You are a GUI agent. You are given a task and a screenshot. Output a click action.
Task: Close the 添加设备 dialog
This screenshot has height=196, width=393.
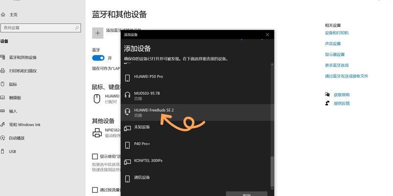click(267, 35)
